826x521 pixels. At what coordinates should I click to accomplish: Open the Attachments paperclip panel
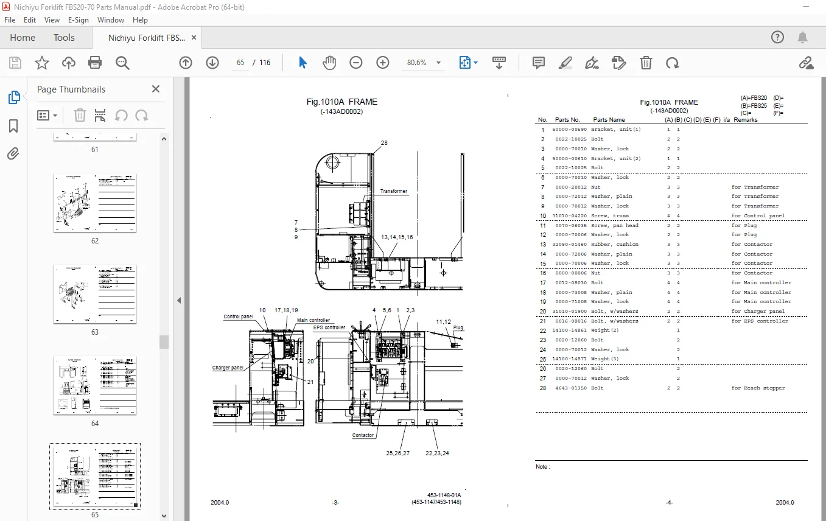pyautogui.click(x=13, y=153)
